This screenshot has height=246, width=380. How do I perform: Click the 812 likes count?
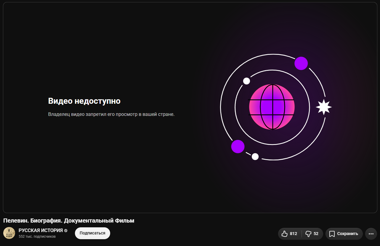(294, 234)
